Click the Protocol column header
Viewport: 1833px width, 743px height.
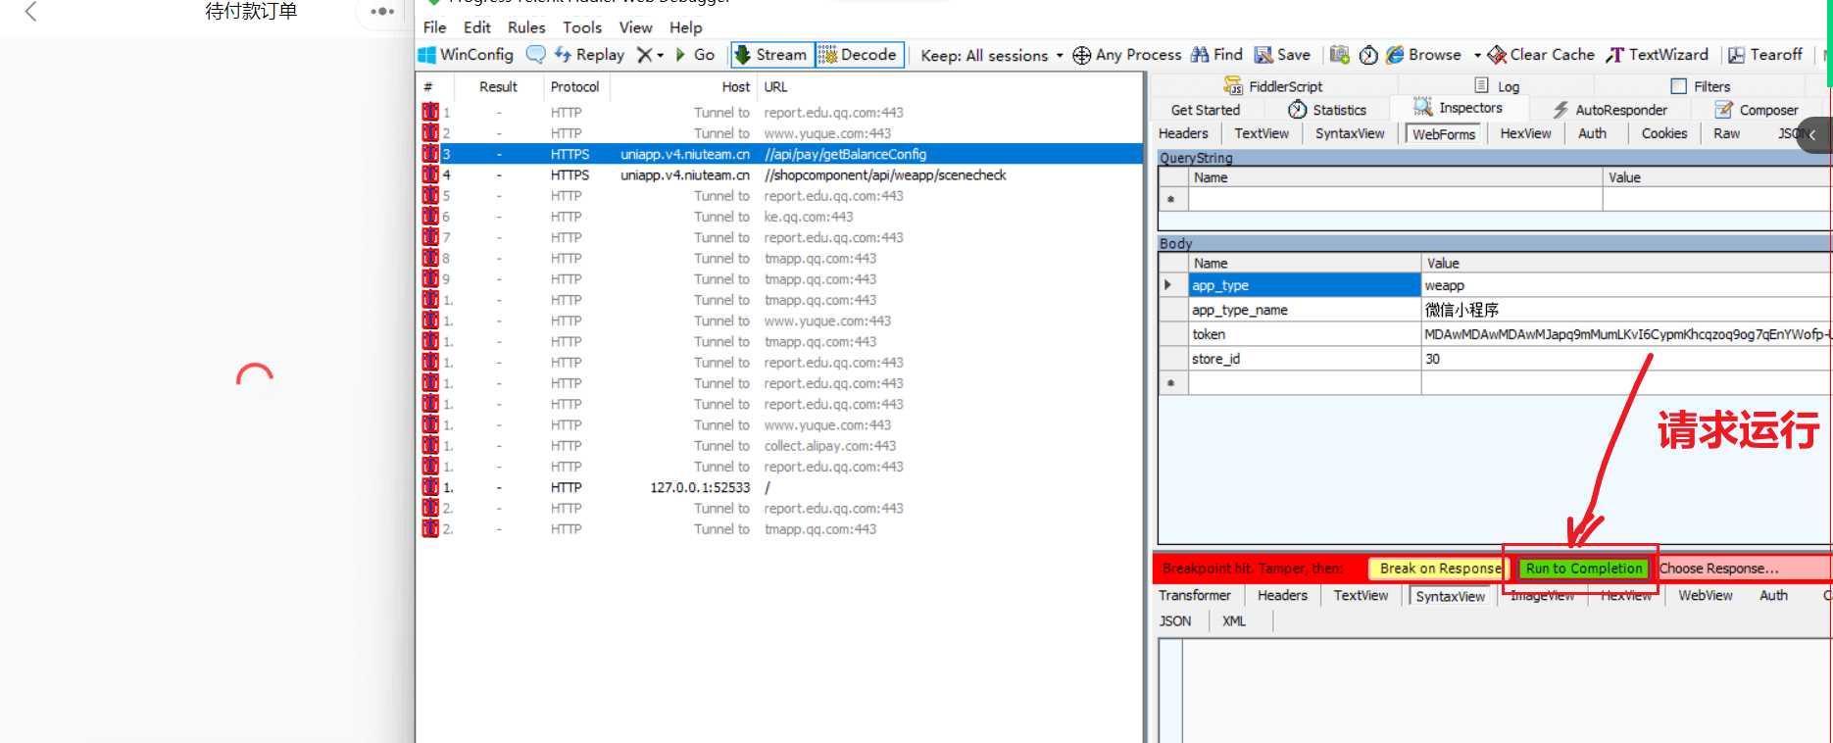click(574, 86)
